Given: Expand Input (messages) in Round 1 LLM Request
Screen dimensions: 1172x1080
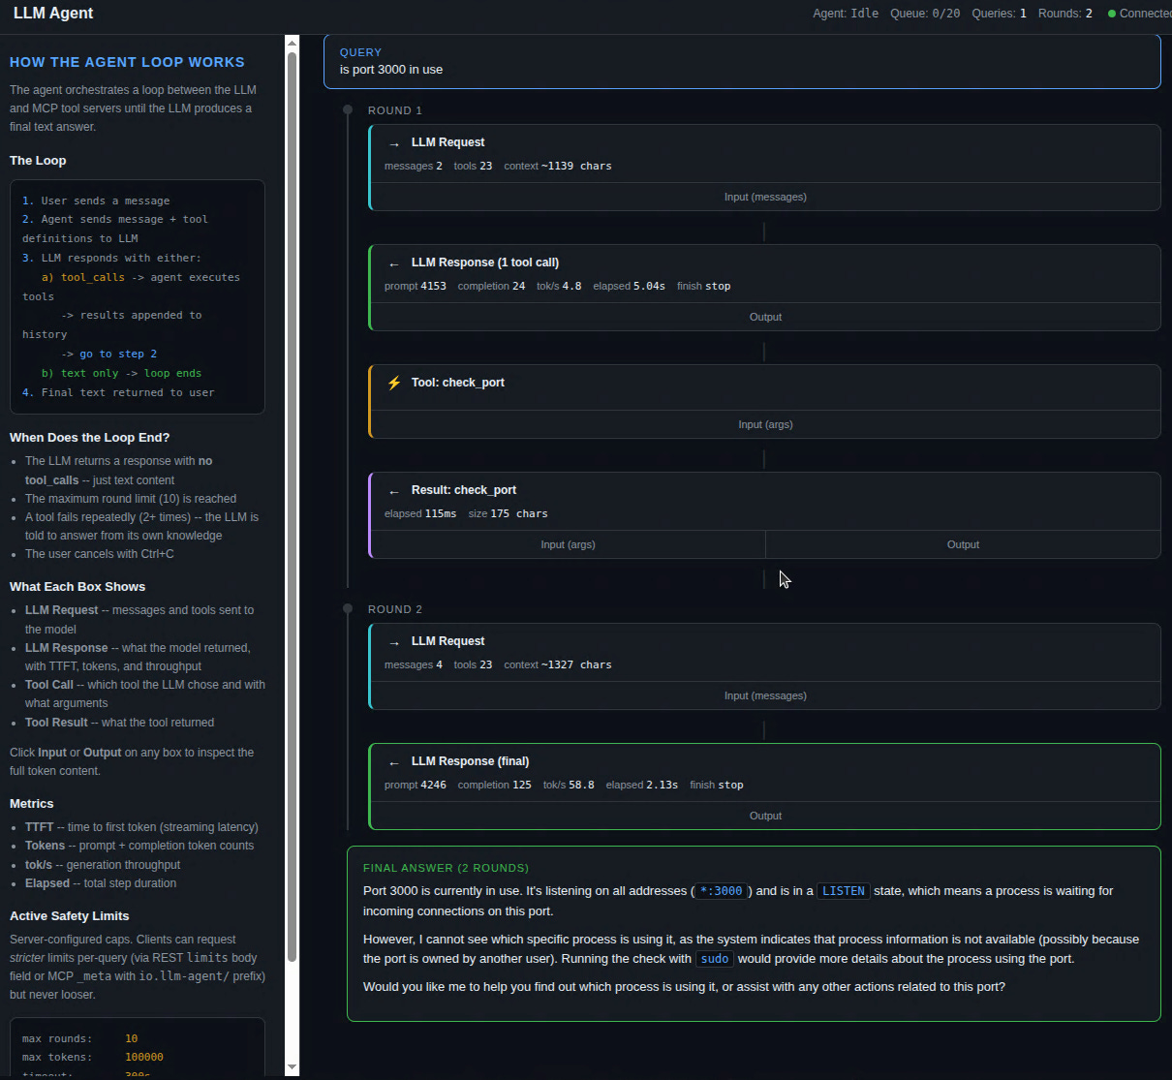Looking at the screenshot, I should (765, 197).
